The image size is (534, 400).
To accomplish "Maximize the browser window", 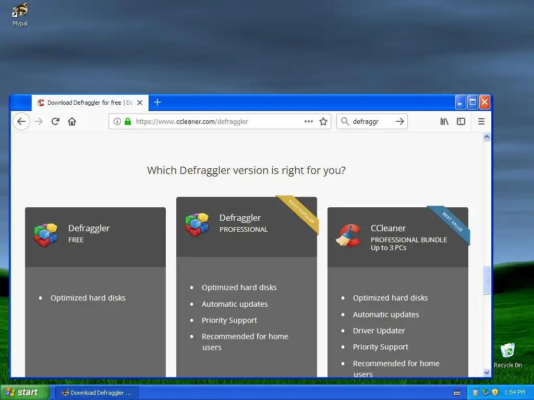I will click(x=472, y=102).
